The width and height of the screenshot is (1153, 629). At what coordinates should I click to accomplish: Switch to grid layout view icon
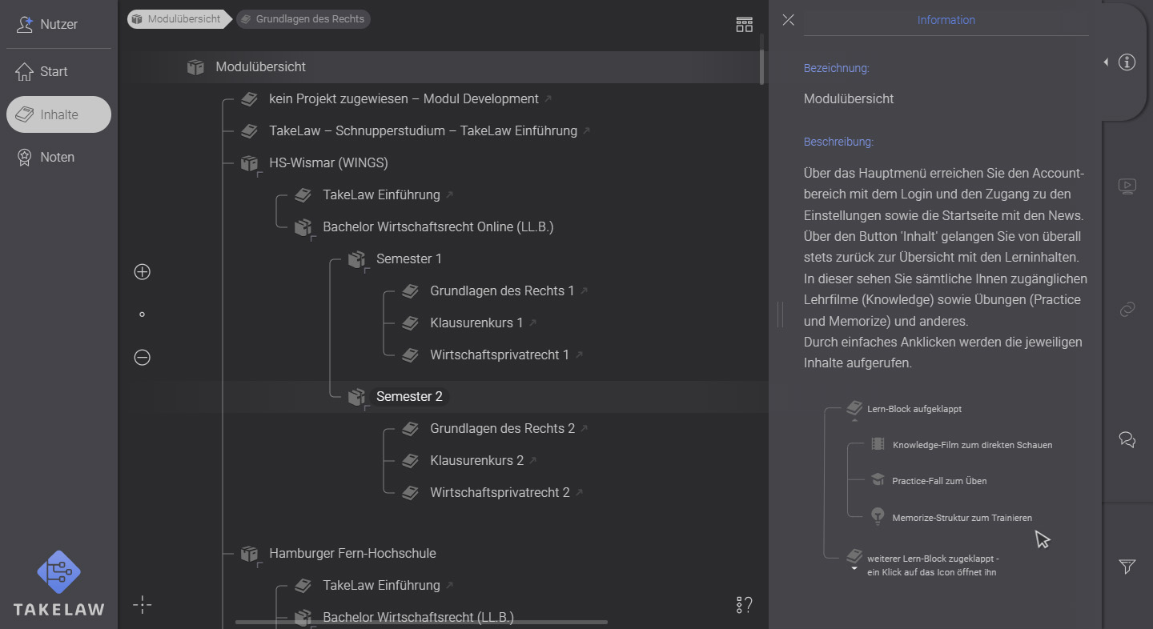pos(744,24)
